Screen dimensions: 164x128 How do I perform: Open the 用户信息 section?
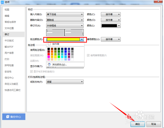coord(13,53)
